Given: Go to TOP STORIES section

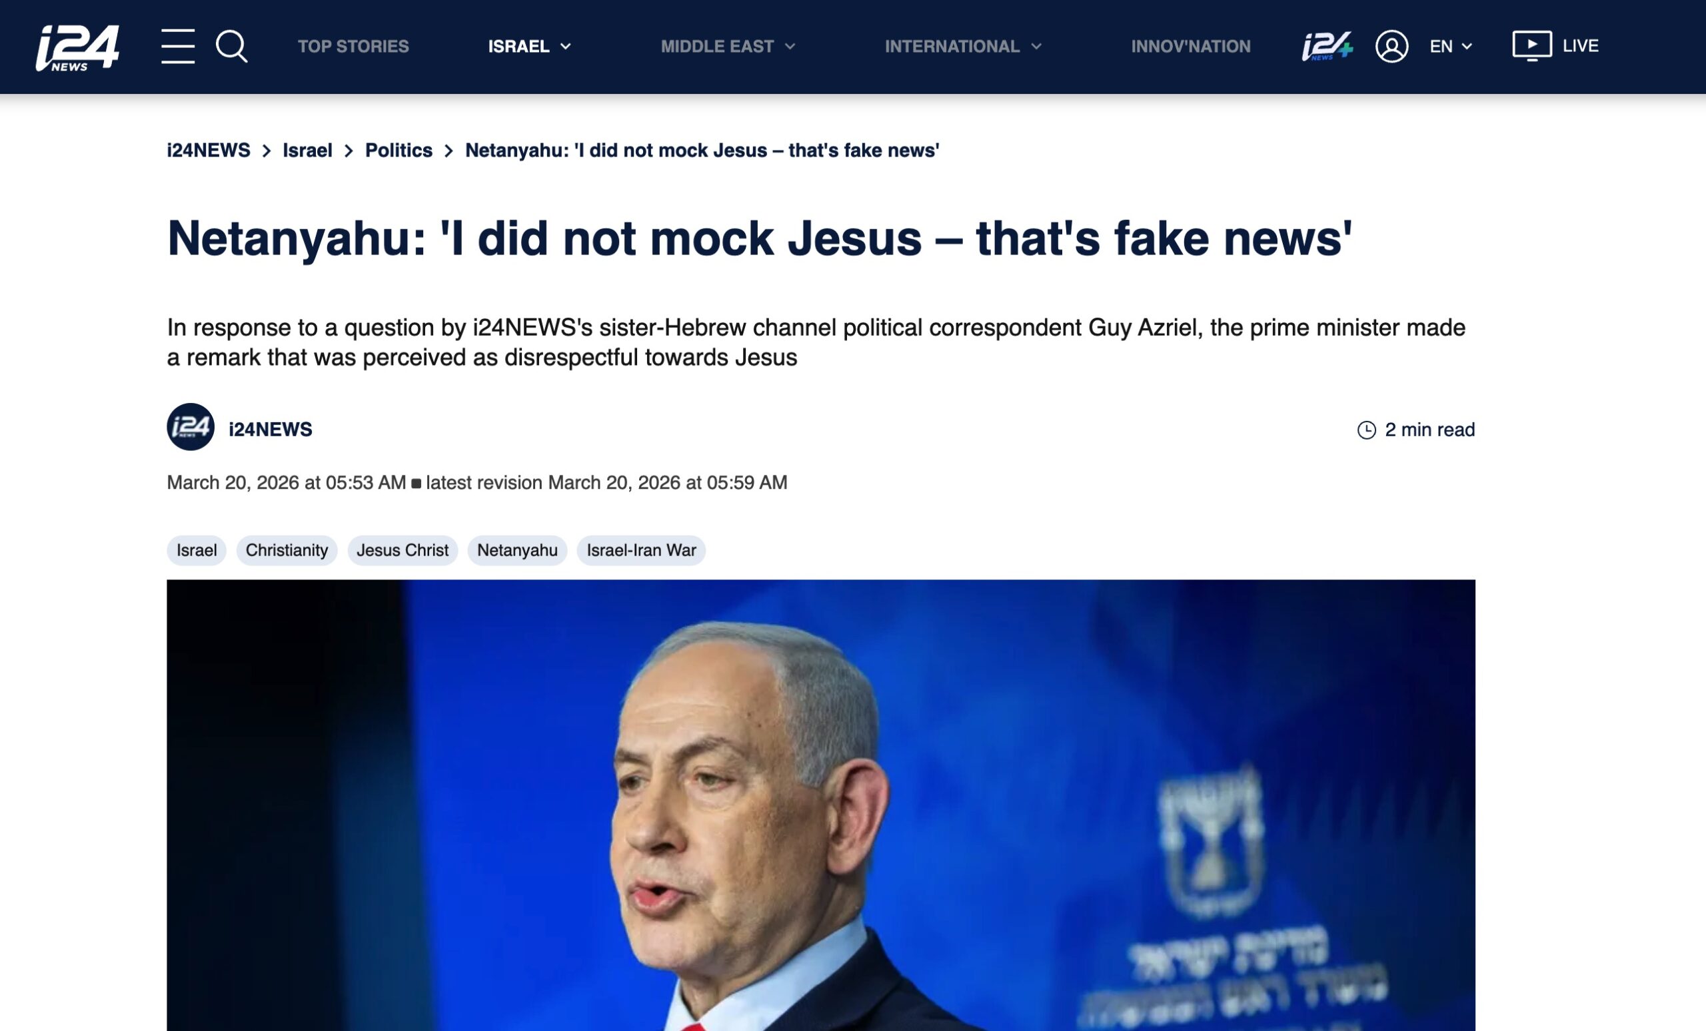Looking at the screenshot, I should click(353, 47).
